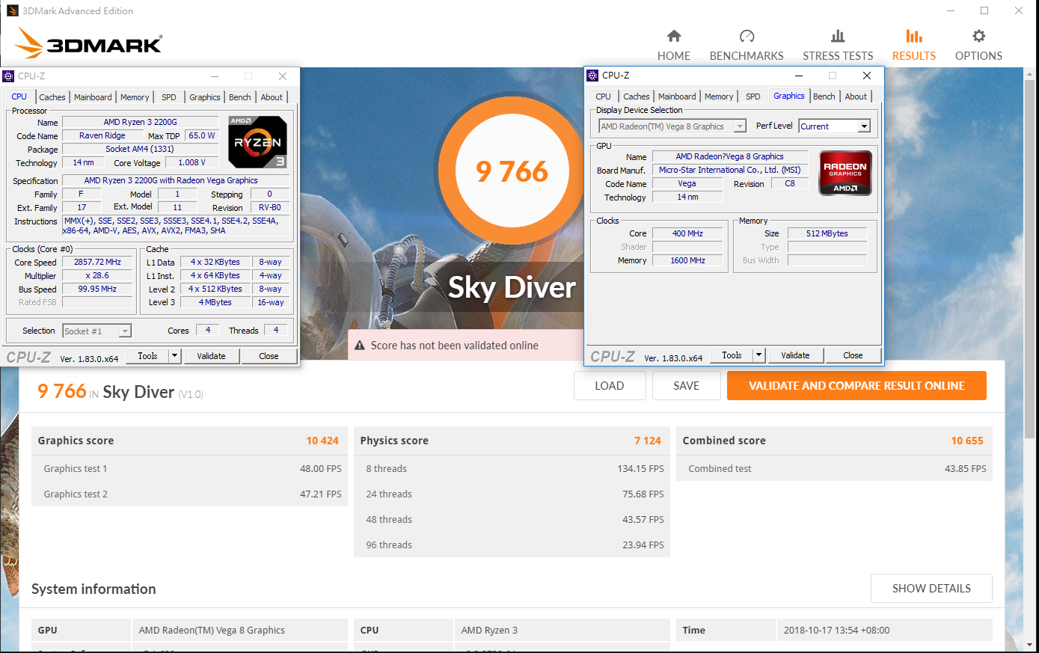The height and width of the screenshot is (653, 1039).
Task: Switch to Mainboard tab in left CPU-Z
Action: [x=93, y=97]
